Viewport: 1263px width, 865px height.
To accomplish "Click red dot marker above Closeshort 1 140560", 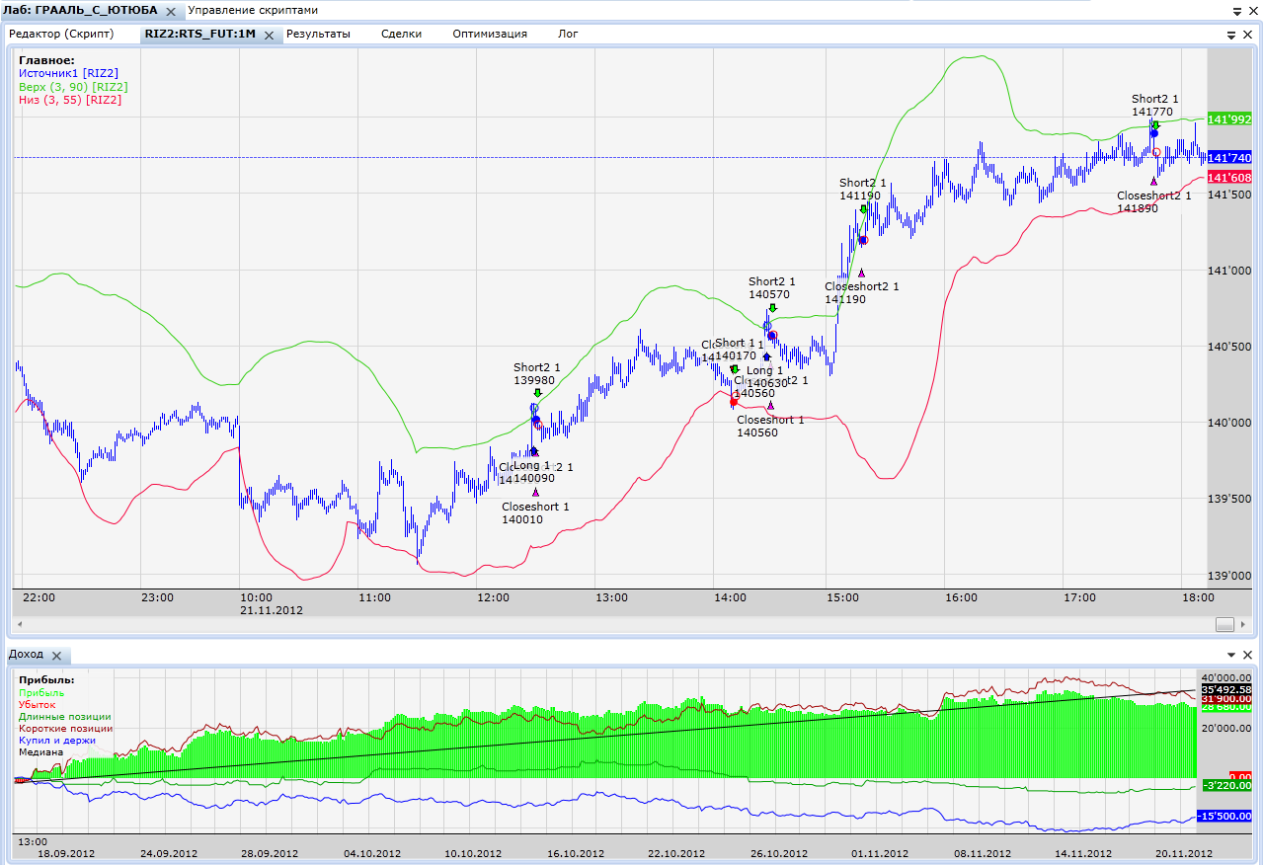I will (x=734, y=402).
